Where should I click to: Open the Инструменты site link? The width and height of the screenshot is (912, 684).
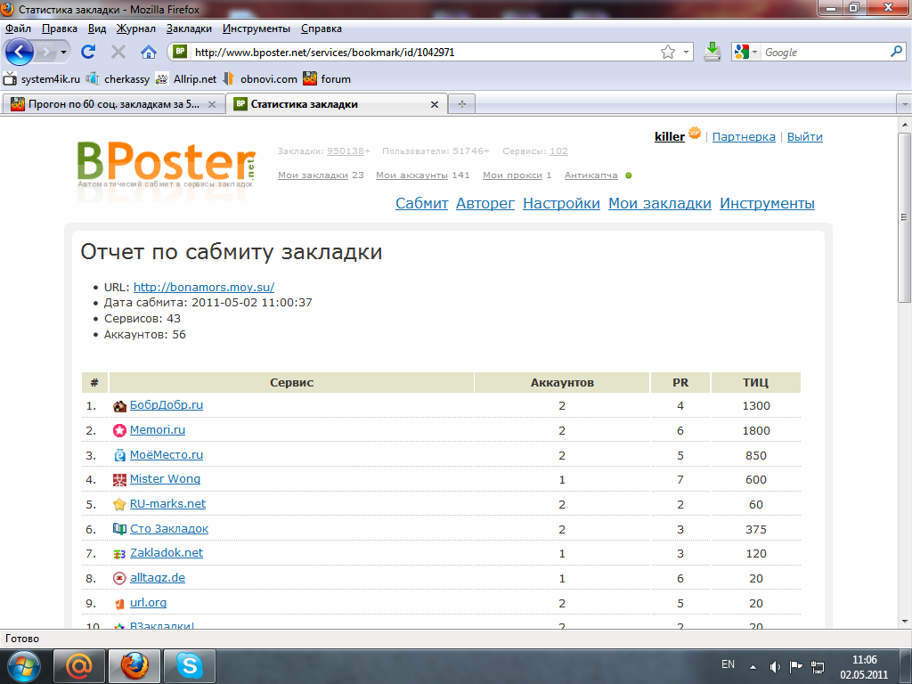767,204
